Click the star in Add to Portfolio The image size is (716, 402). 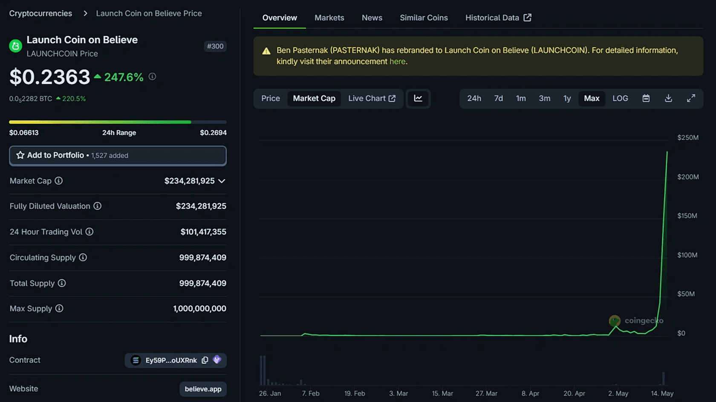click(x=20, y=155)
